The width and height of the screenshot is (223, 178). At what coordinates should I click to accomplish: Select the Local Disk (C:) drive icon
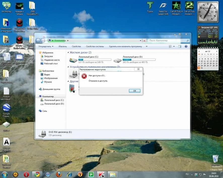coord(73,60)
